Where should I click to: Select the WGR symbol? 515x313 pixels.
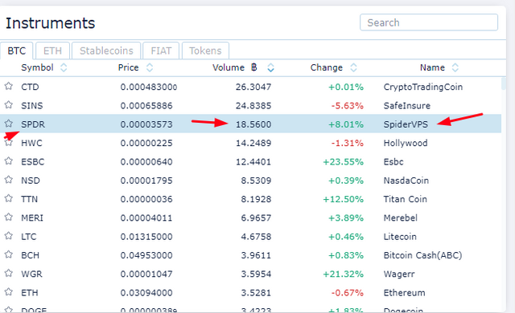tap(31, 274)
